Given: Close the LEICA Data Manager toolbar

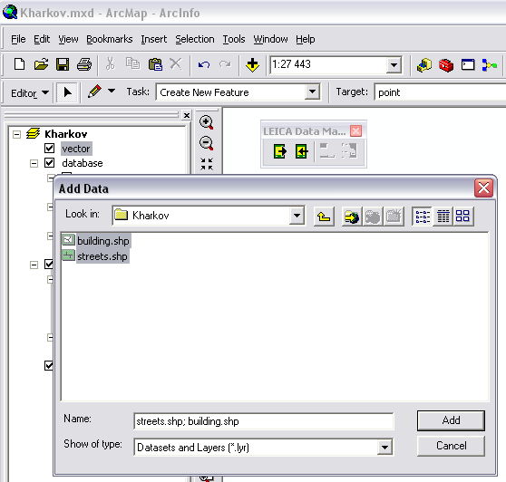Looking at the screenshot, I should point(355,131).
